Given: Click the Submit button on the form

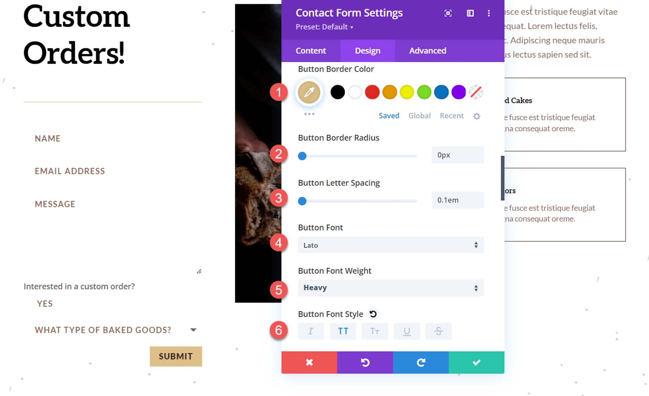Looking at the screenshot, I should click(x=176, y=356).
